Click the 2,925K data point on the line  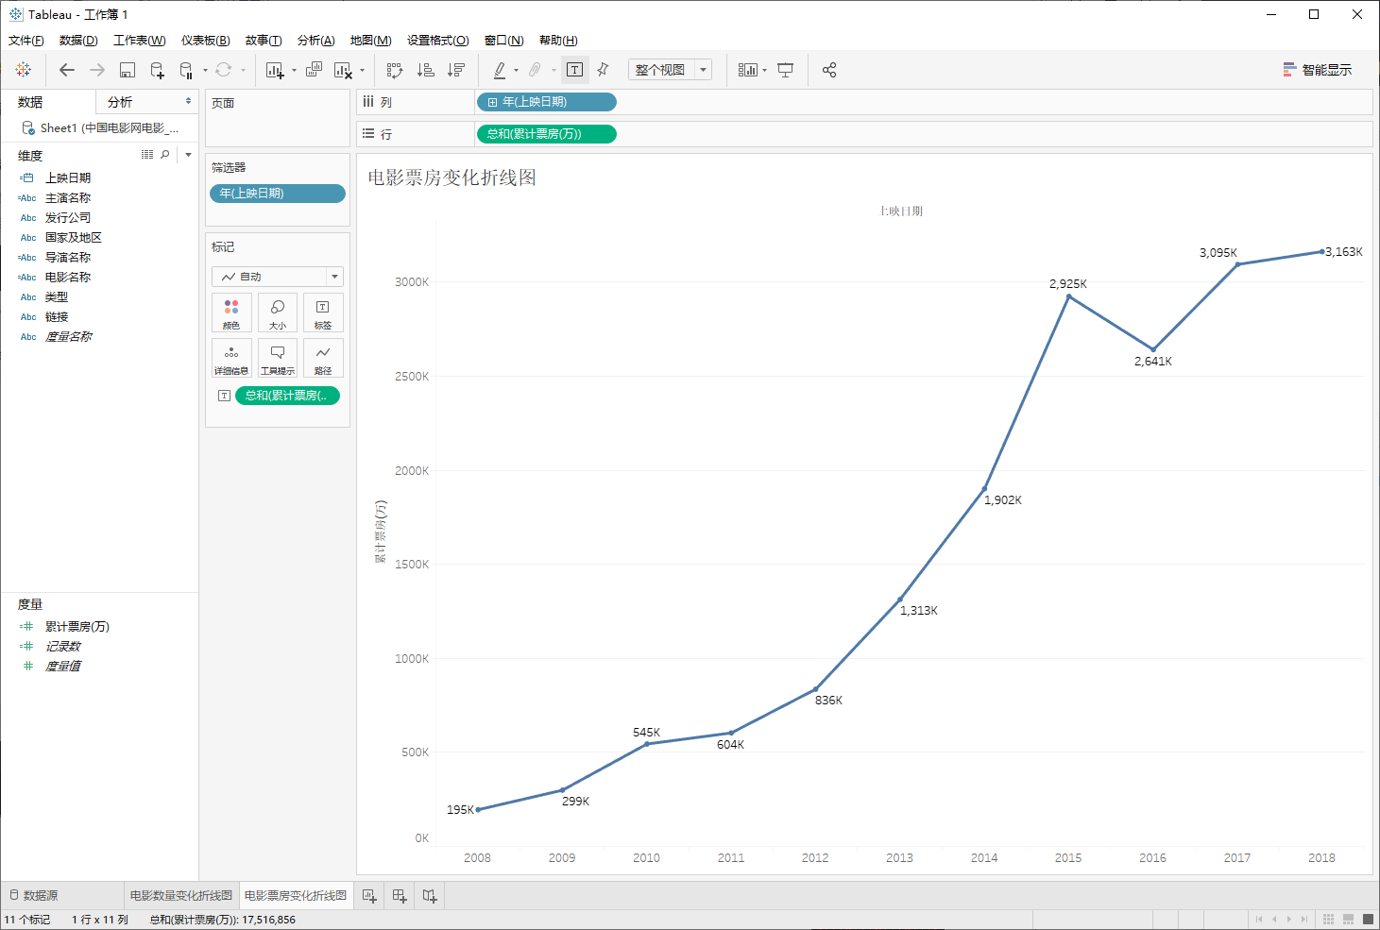[1068, 296]
